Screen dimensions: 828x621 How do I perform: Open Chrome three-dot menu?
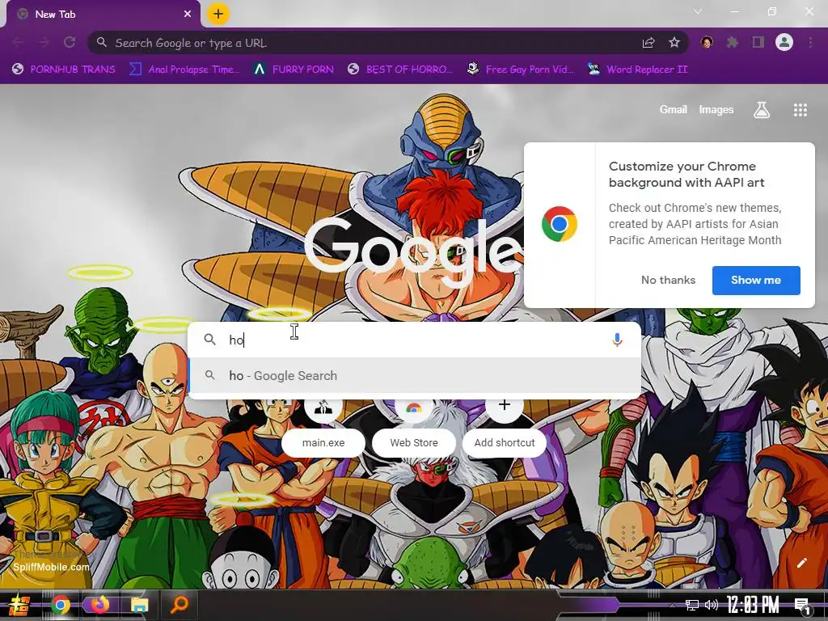(810, 42)
